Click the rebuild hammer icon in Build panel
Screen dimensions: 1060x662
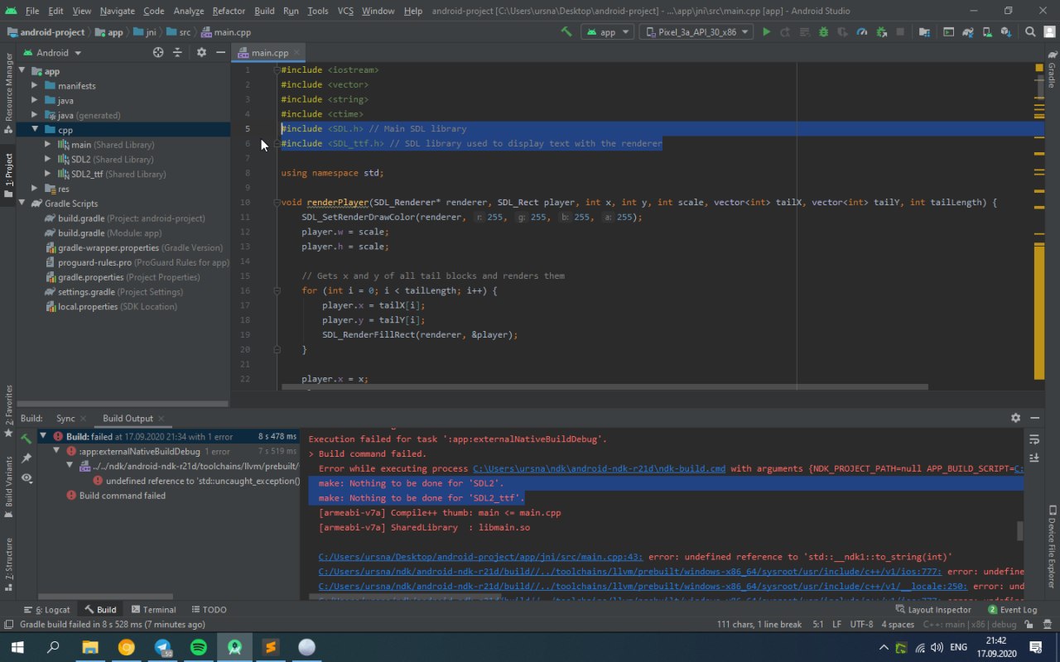(26, 438)
